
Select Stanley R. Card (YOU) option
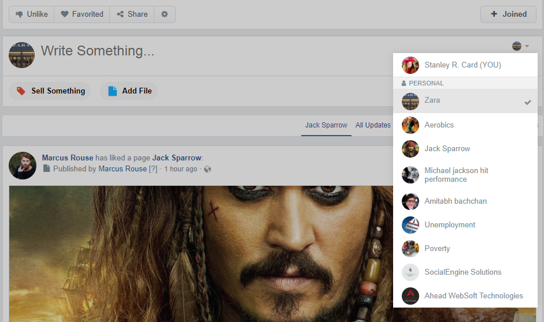[462, 65]
